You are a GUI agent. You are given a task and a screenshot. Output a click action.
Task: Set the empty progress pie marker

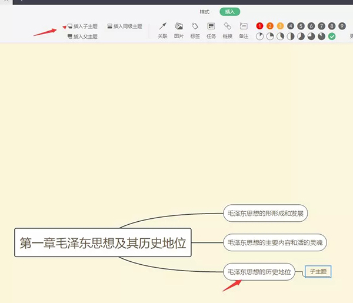tap(260, 36)
